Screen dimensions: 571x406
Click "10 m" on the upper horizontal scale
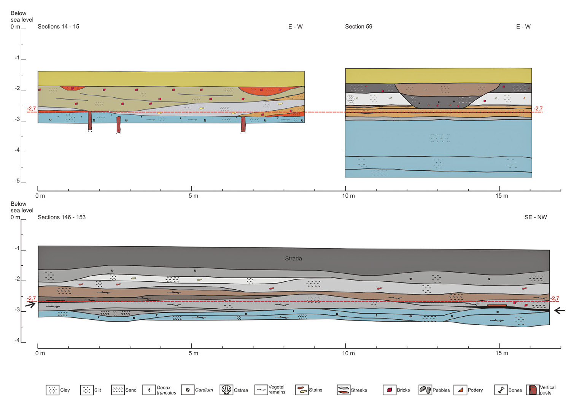pos(348,196)
